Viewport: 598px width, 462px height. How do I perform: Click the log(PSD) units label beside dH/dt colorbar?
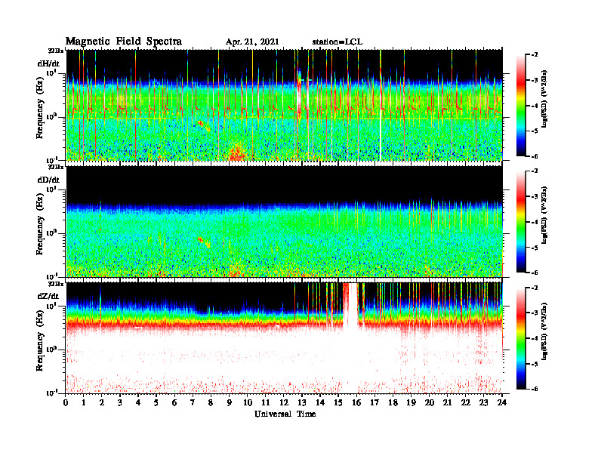[x=544, y=99]
